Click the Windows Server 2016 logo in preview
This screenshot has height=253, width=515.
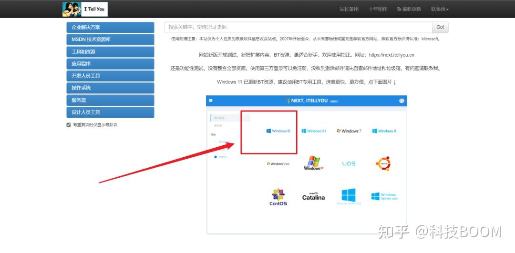[349, 197]
